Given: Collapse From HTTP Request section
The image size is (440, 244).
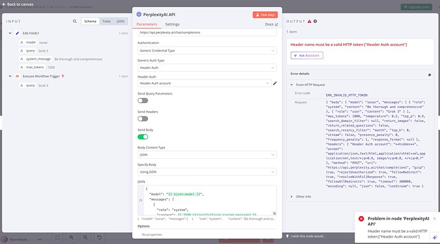Looking at the screenshot, I should 291,85.
